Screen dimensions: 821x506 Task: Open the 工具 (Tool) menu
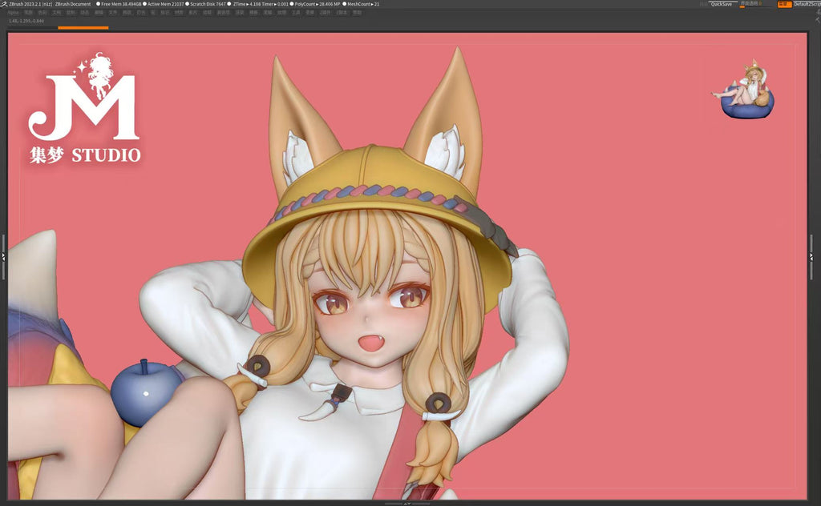tap(296, 12)
